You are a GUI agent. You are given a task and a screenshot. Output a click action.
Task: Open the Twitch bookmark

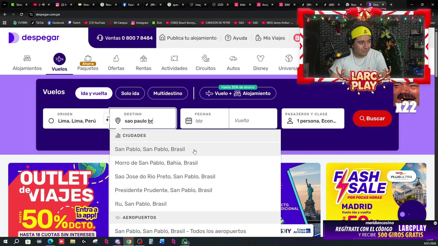(74, 23)
